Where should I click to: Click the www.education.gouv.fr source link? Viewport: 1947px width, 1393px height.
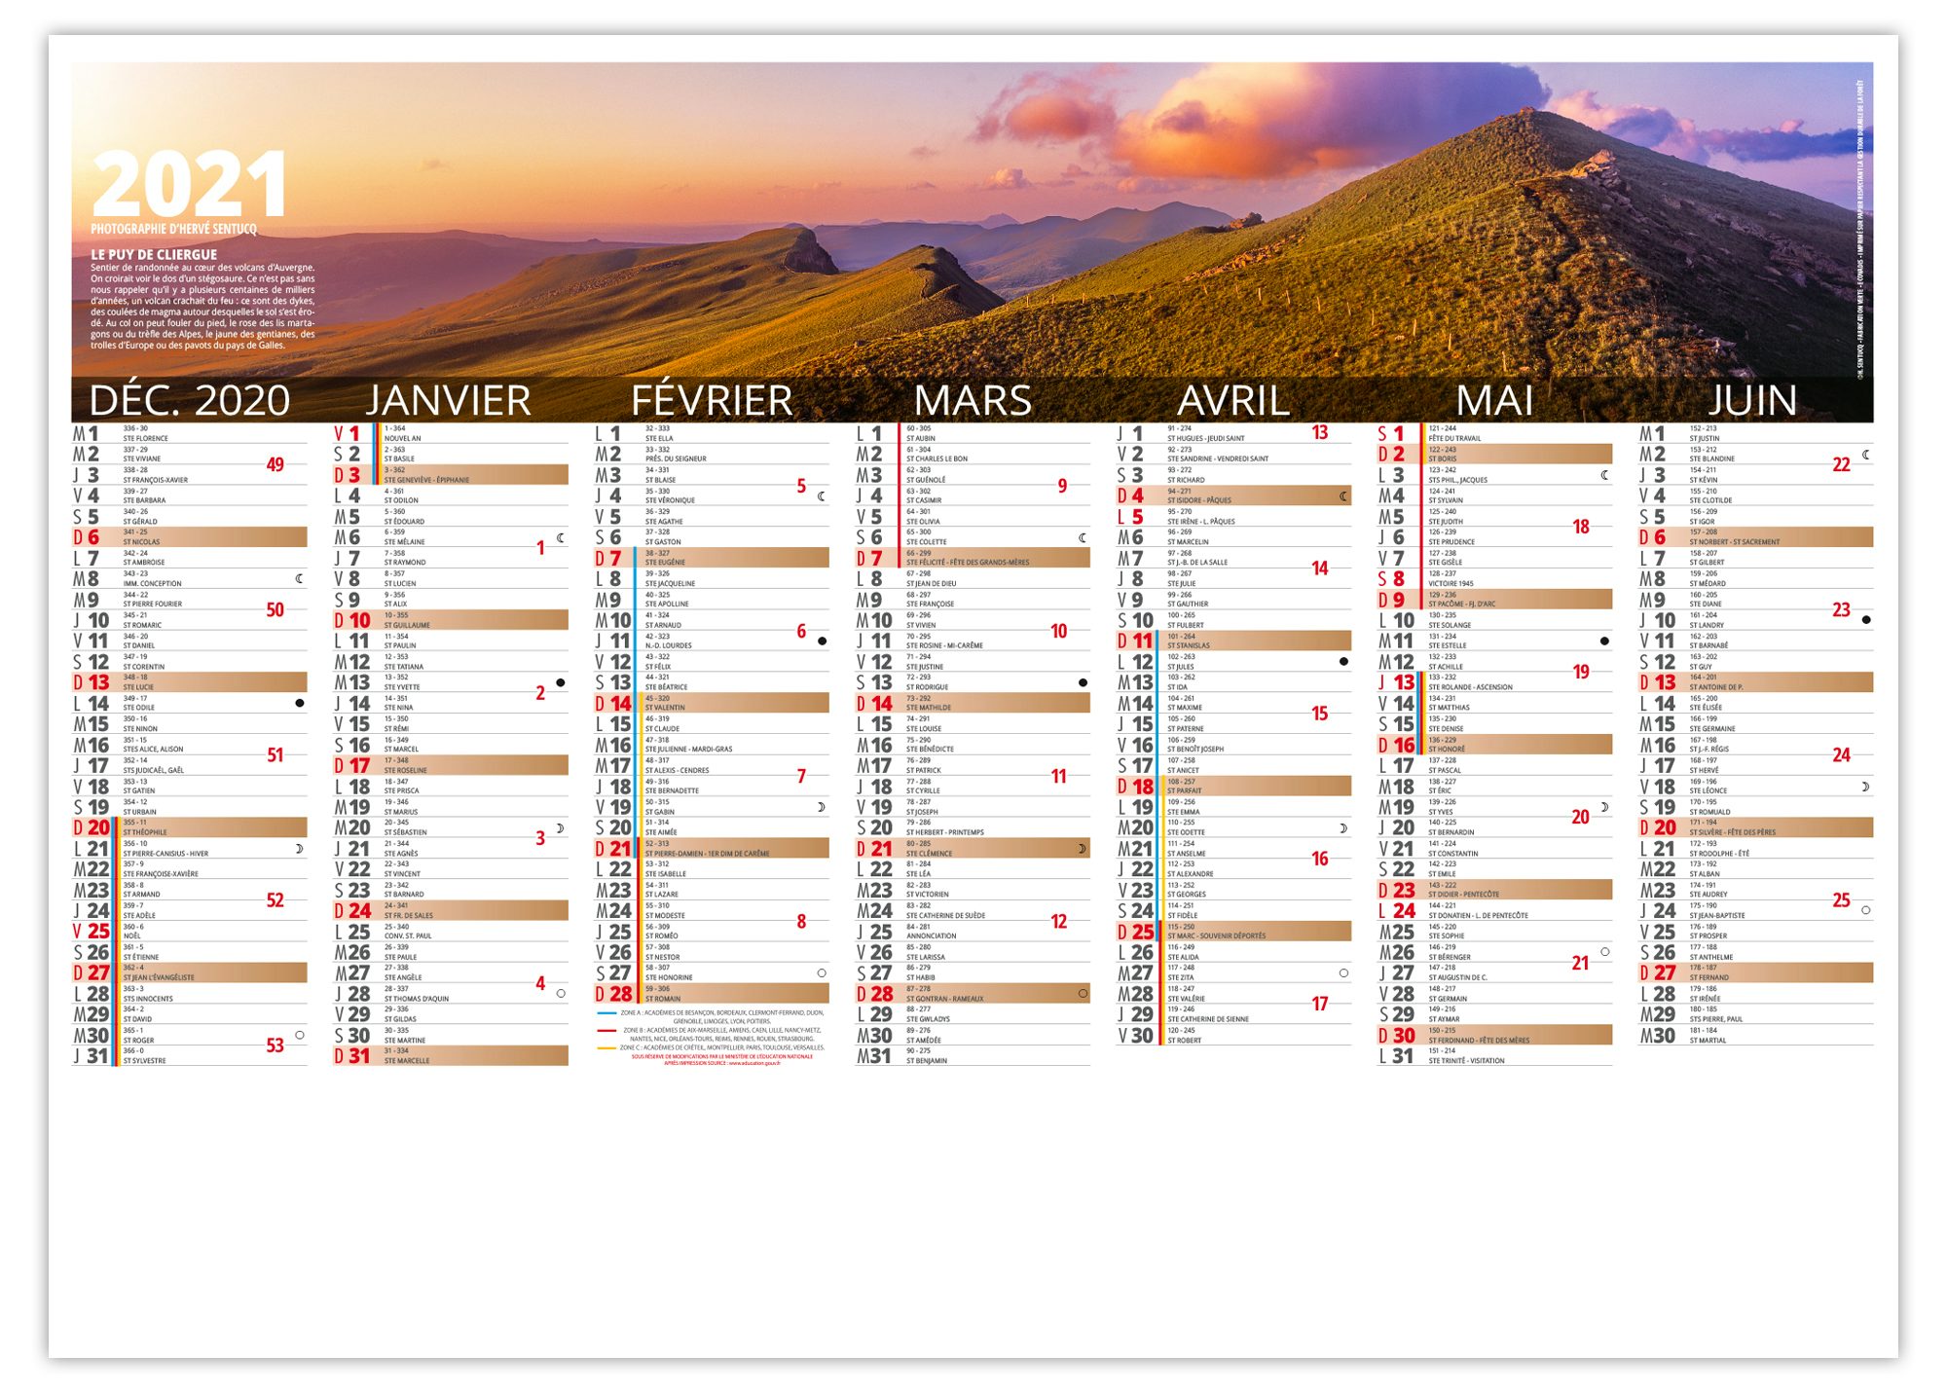pyautogui.click(x=754, y=1063)
